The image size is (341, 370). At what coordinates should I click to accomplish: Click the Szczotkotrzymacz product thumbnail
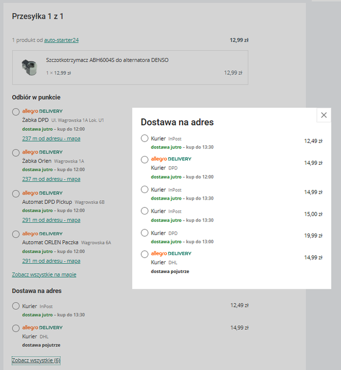pos(28,67)
